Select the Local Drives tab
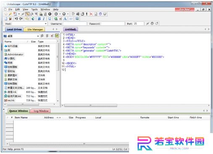 point(14,29)
